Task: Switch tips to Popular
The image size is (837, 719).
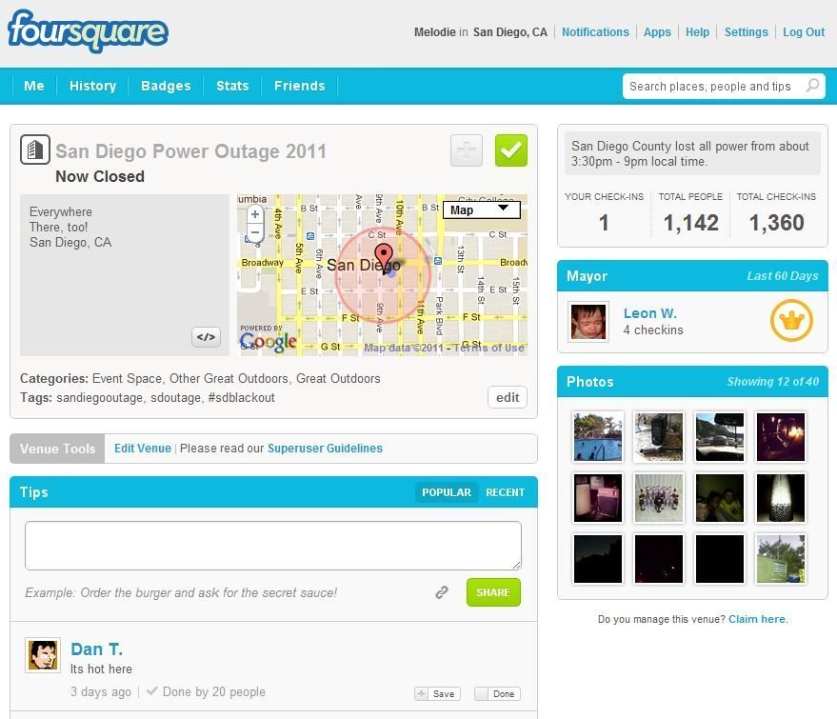Action: [447, 492]
